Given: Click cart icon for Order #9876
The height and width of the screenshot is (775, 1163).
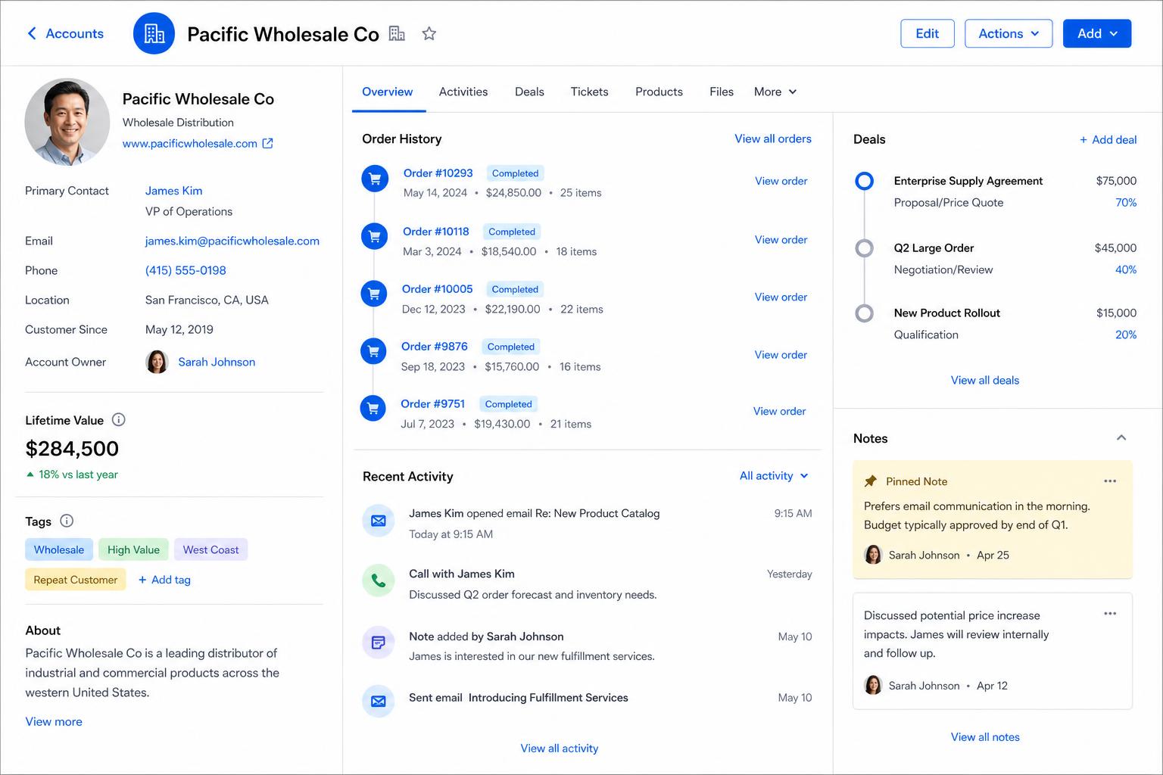Looking at the screenshot, I should pos(373,351).
